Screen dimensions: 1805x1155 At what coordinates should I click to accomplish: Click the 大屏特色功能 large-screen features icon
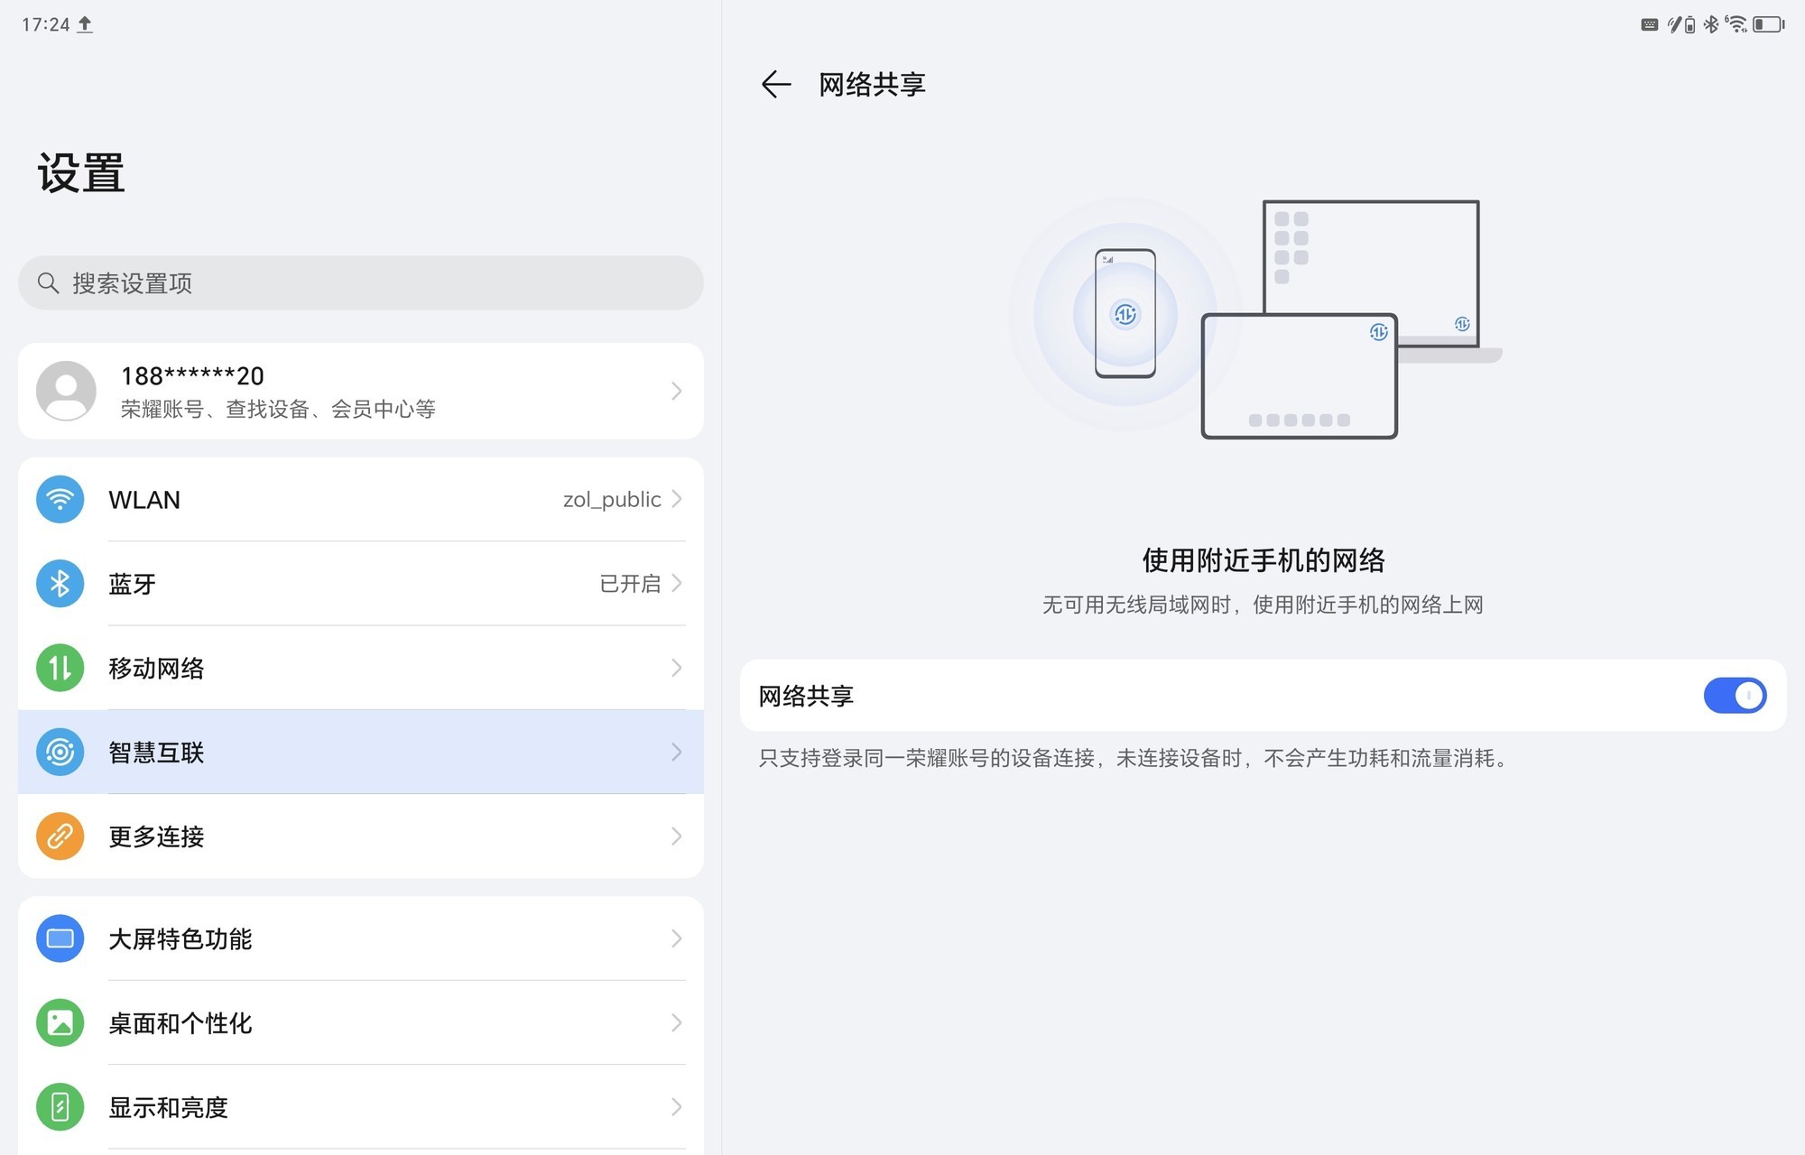tap(60, 938)
